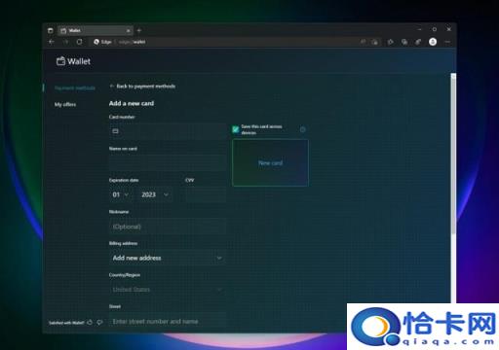Screen dimensions: 499x350
Task: Open the Edge settings and more menu
Action: pos(447,42)
